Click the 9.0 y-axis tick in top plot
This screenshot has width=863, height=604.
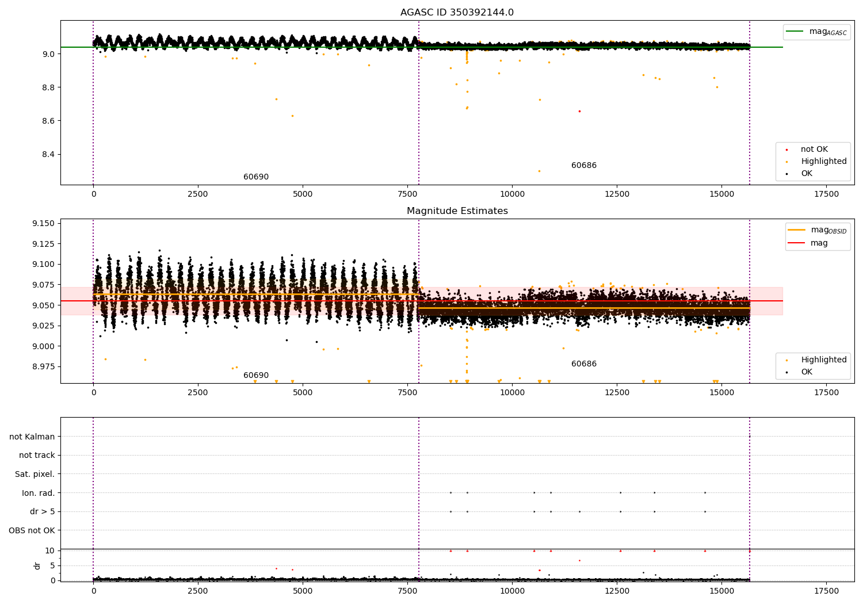48,54
